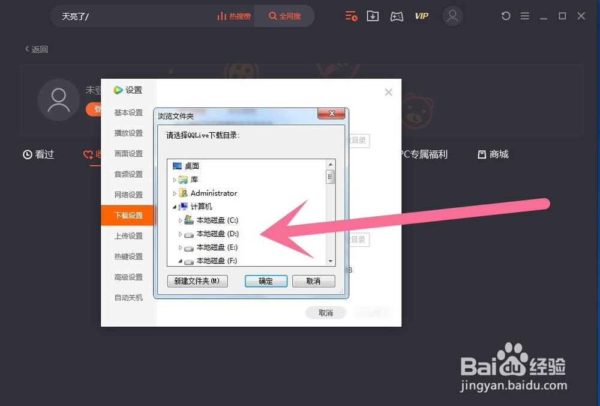Open the play history icon beside the search bar

tap(351, 16)
